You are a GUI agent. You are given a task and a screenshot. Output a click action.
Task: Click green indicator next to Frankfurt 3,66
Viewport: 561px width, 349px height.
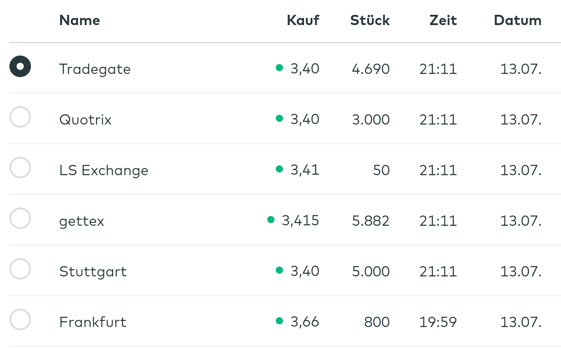click(279, 321)
